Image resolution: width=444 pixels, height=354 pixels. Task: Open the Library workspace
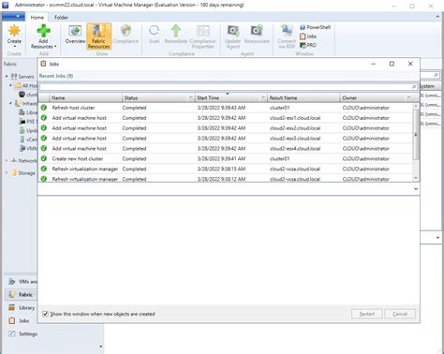click(22, 307)
